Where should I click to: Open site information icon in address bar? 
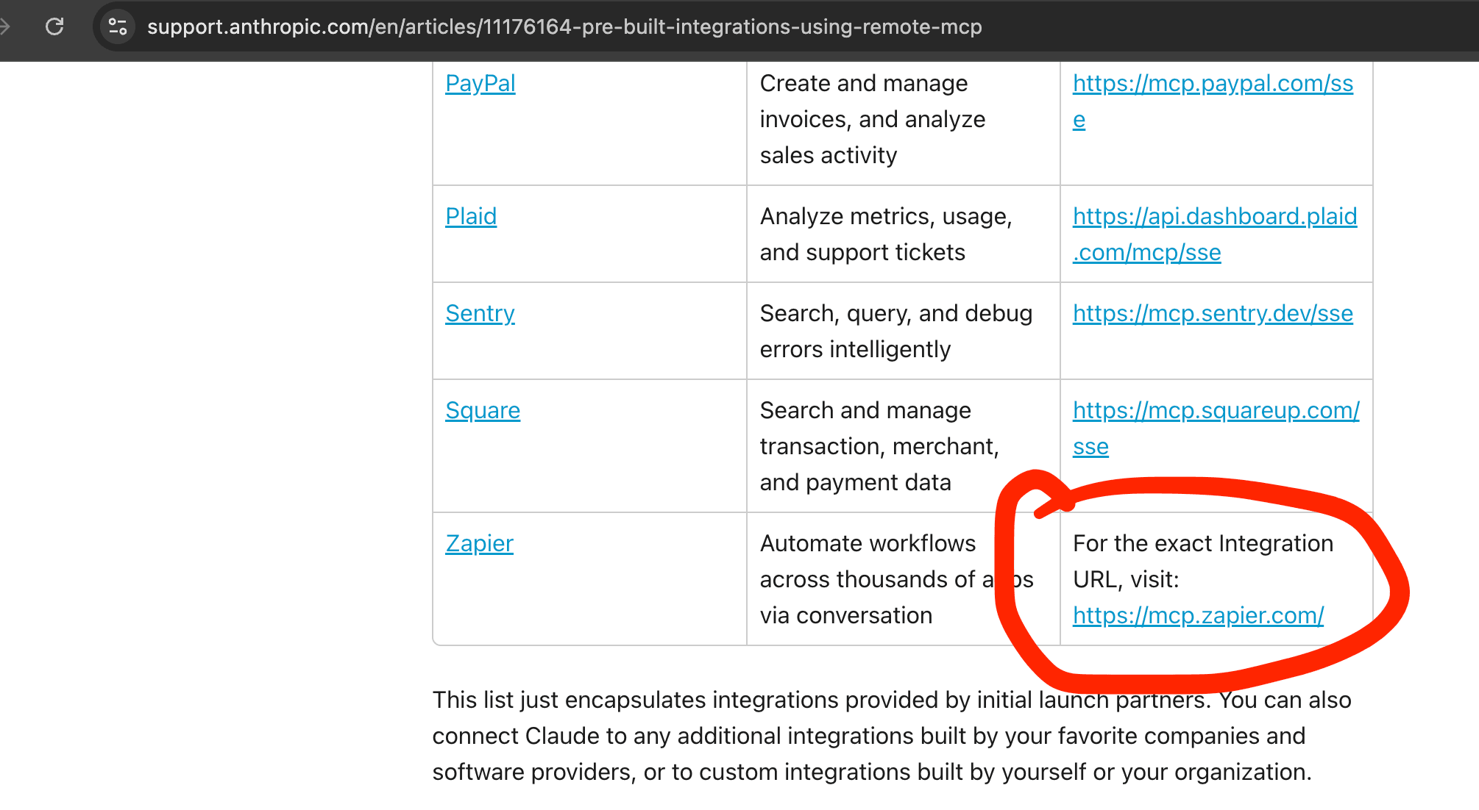(x=118, y=26)
